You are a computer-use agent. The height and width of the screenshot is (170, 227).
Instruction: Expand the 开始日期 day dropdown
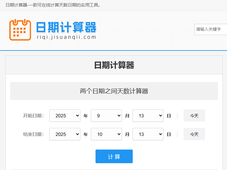click(x=148, y=116)
